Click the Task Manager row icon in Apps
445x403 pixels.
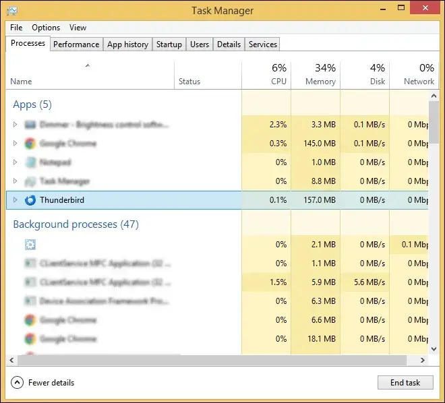(30, 181)
